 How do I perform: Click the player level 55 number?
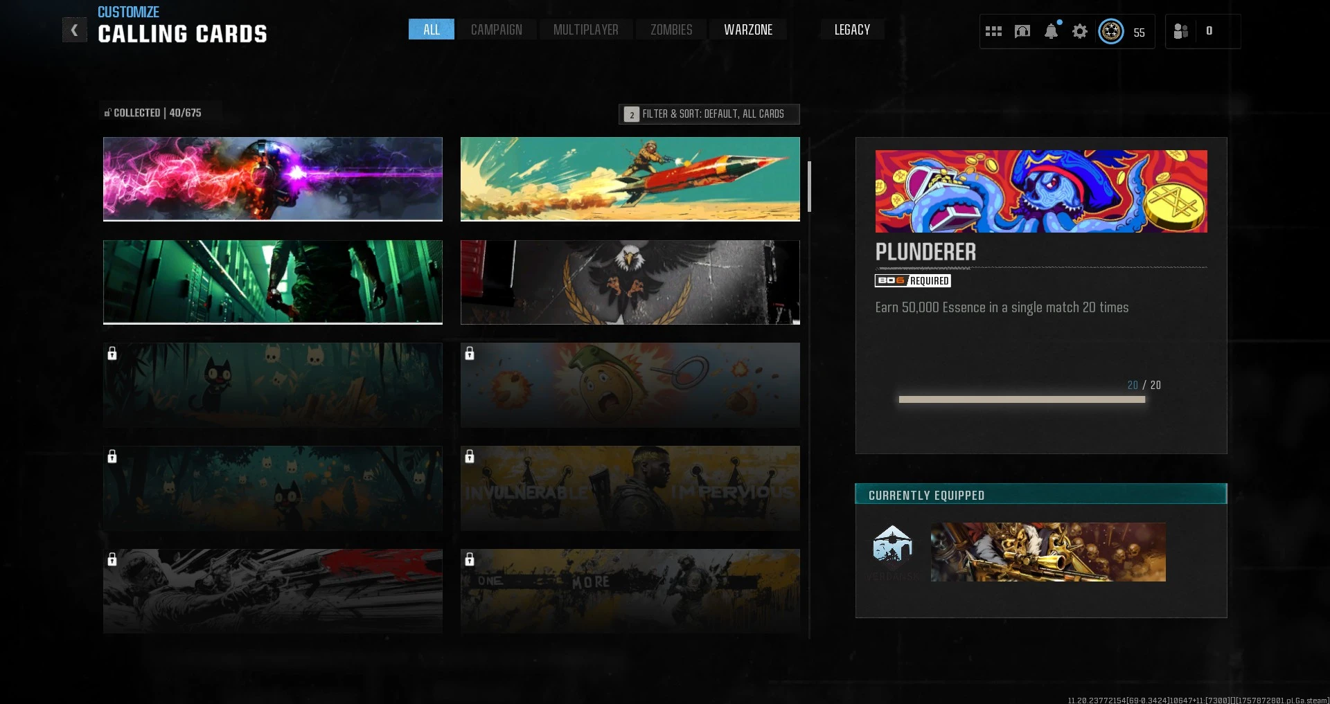pyautogui.click(x=1140, y=33)
